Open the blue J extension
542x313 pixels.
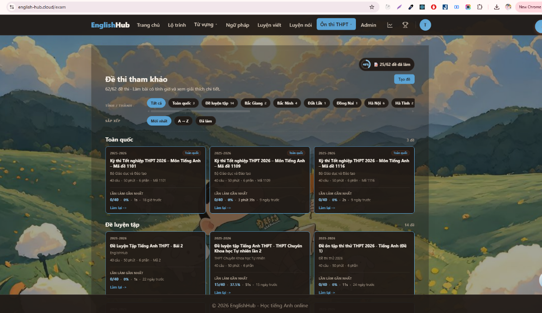[445, 7]
